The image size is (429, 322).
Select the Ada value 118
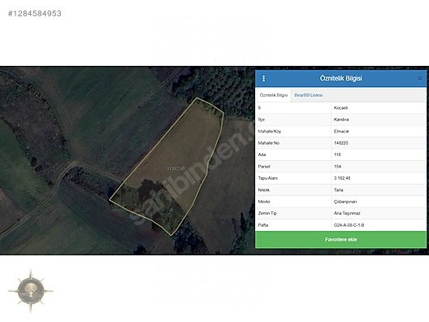pyautogui.click(x=337, y=154)
